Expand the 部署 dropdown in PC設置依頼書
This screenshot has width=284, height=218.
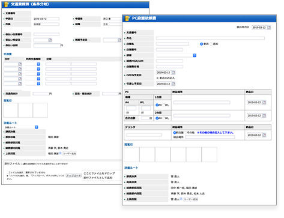pos(195,55)
